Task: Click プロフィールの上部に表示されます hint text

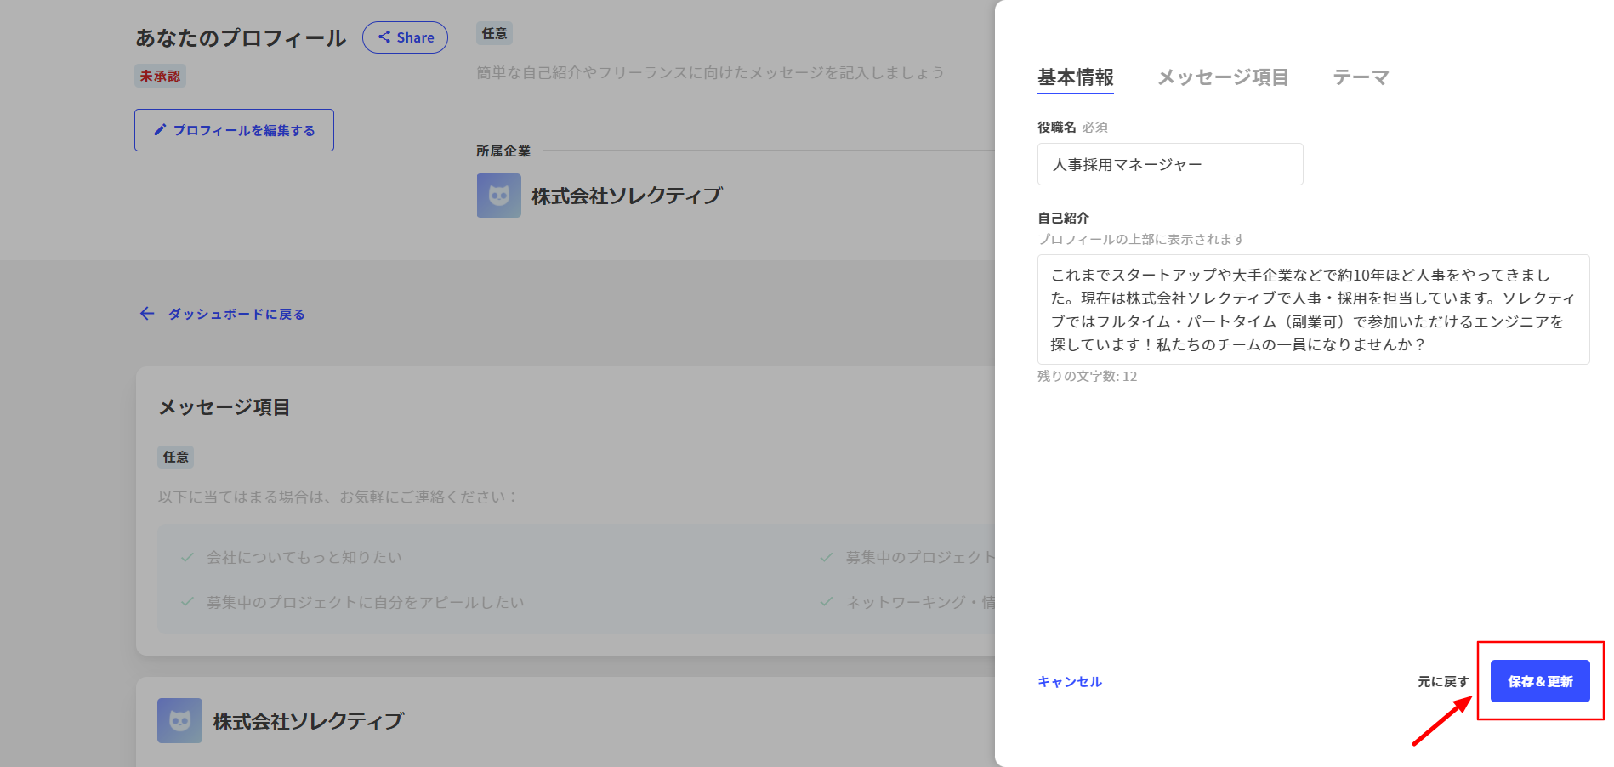Action: [1141, 239]
